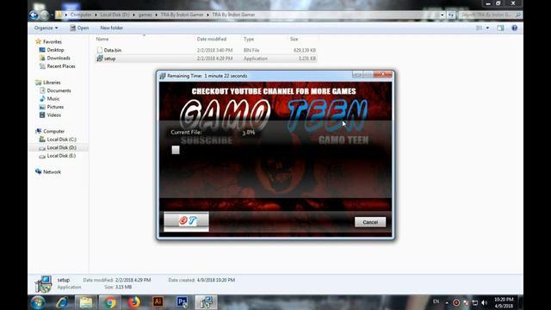The image size is (551, 310).
Task: Click the taskbar clock
Action: coord(504,302)
